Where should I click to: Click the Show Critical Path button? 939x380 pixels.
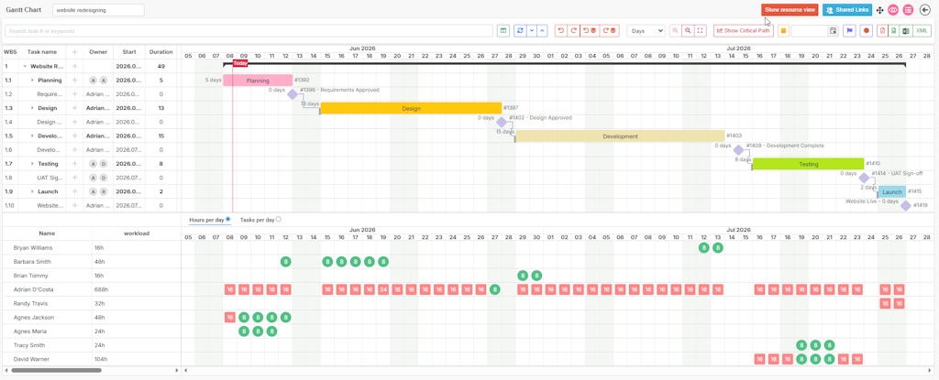click(743, 30)
